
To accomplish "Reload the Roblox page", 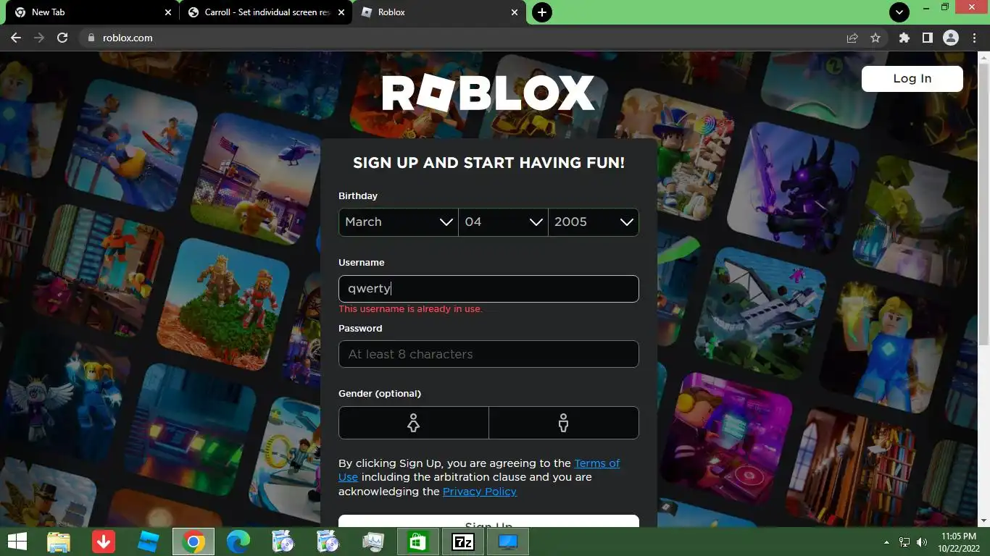I will coord(62,38).
